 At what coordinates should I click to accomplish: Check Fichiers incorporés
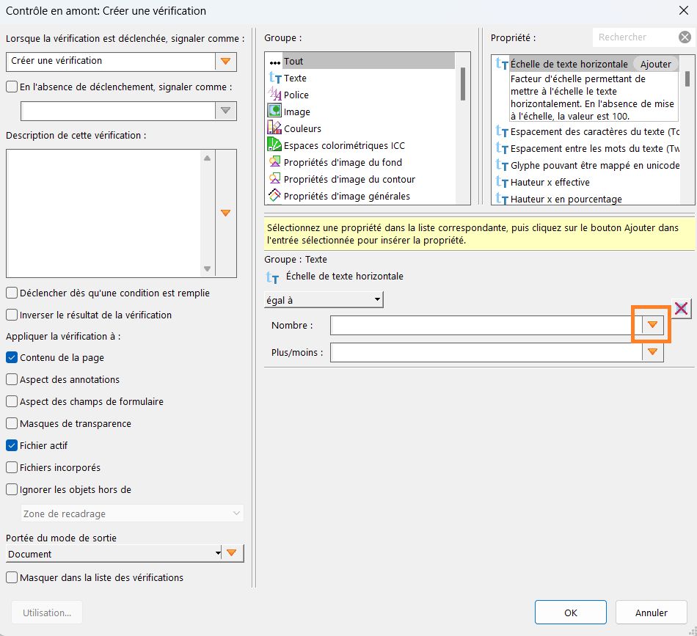pyautogui.click(x=12, y=467)
